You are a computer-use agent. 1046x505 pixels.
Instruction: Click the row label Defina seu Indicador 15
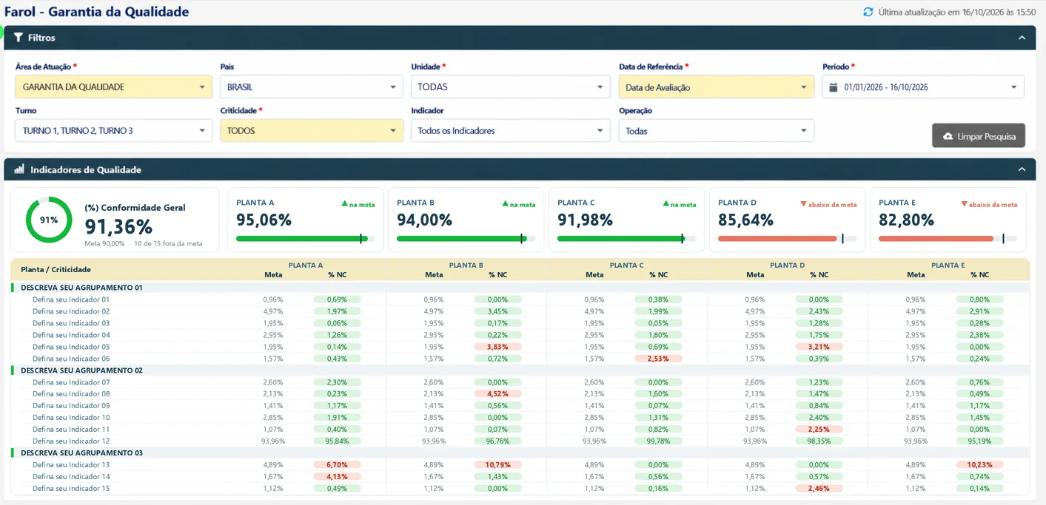pyautogui.click(x=71, y=488)
